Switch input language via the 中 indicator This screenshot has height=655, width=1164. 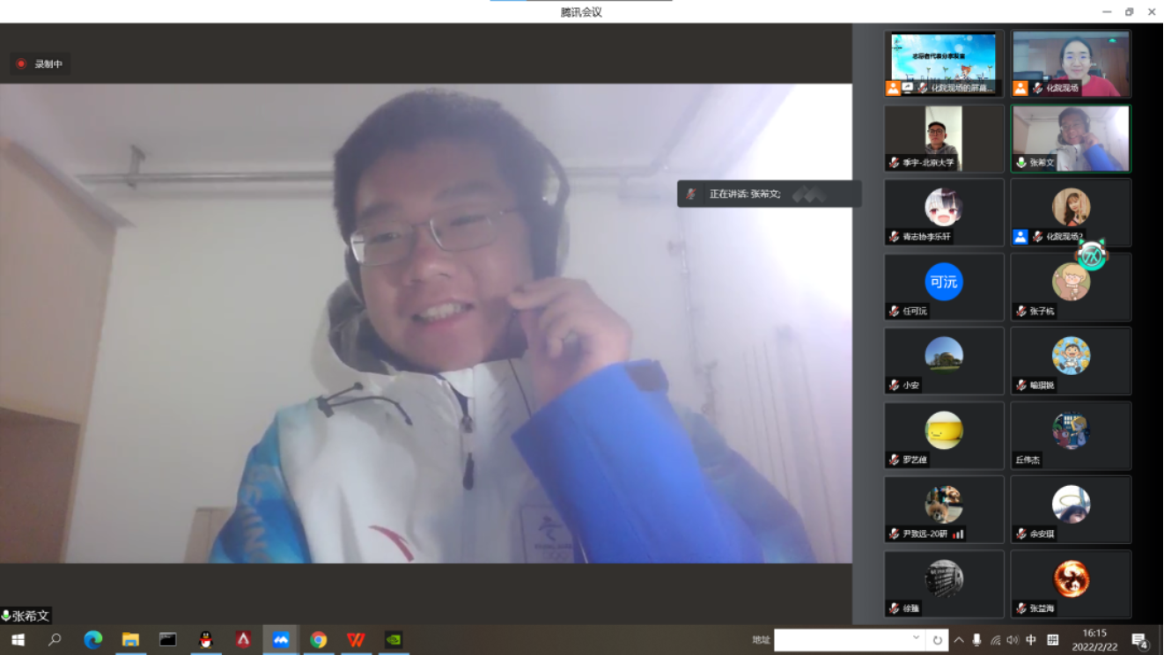pos(1031,640)
